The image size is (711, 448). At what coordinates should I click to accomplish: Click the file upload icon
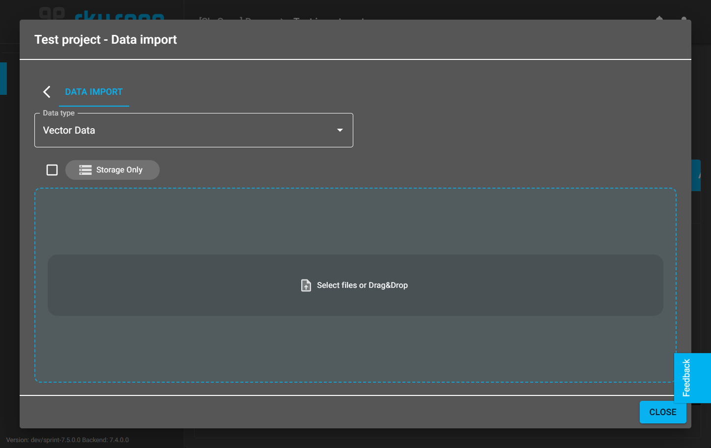point(306,285)
